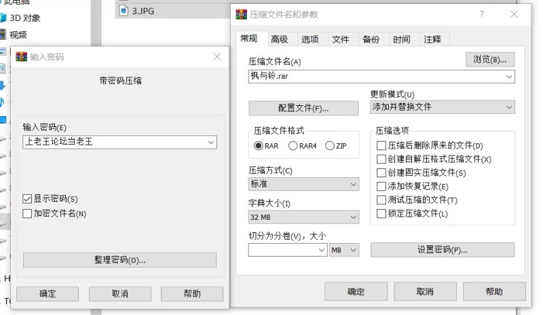Click the 视频 folder icon in sidebar
Viewport: 543px width, 315px height.
(x=3, y=35)
